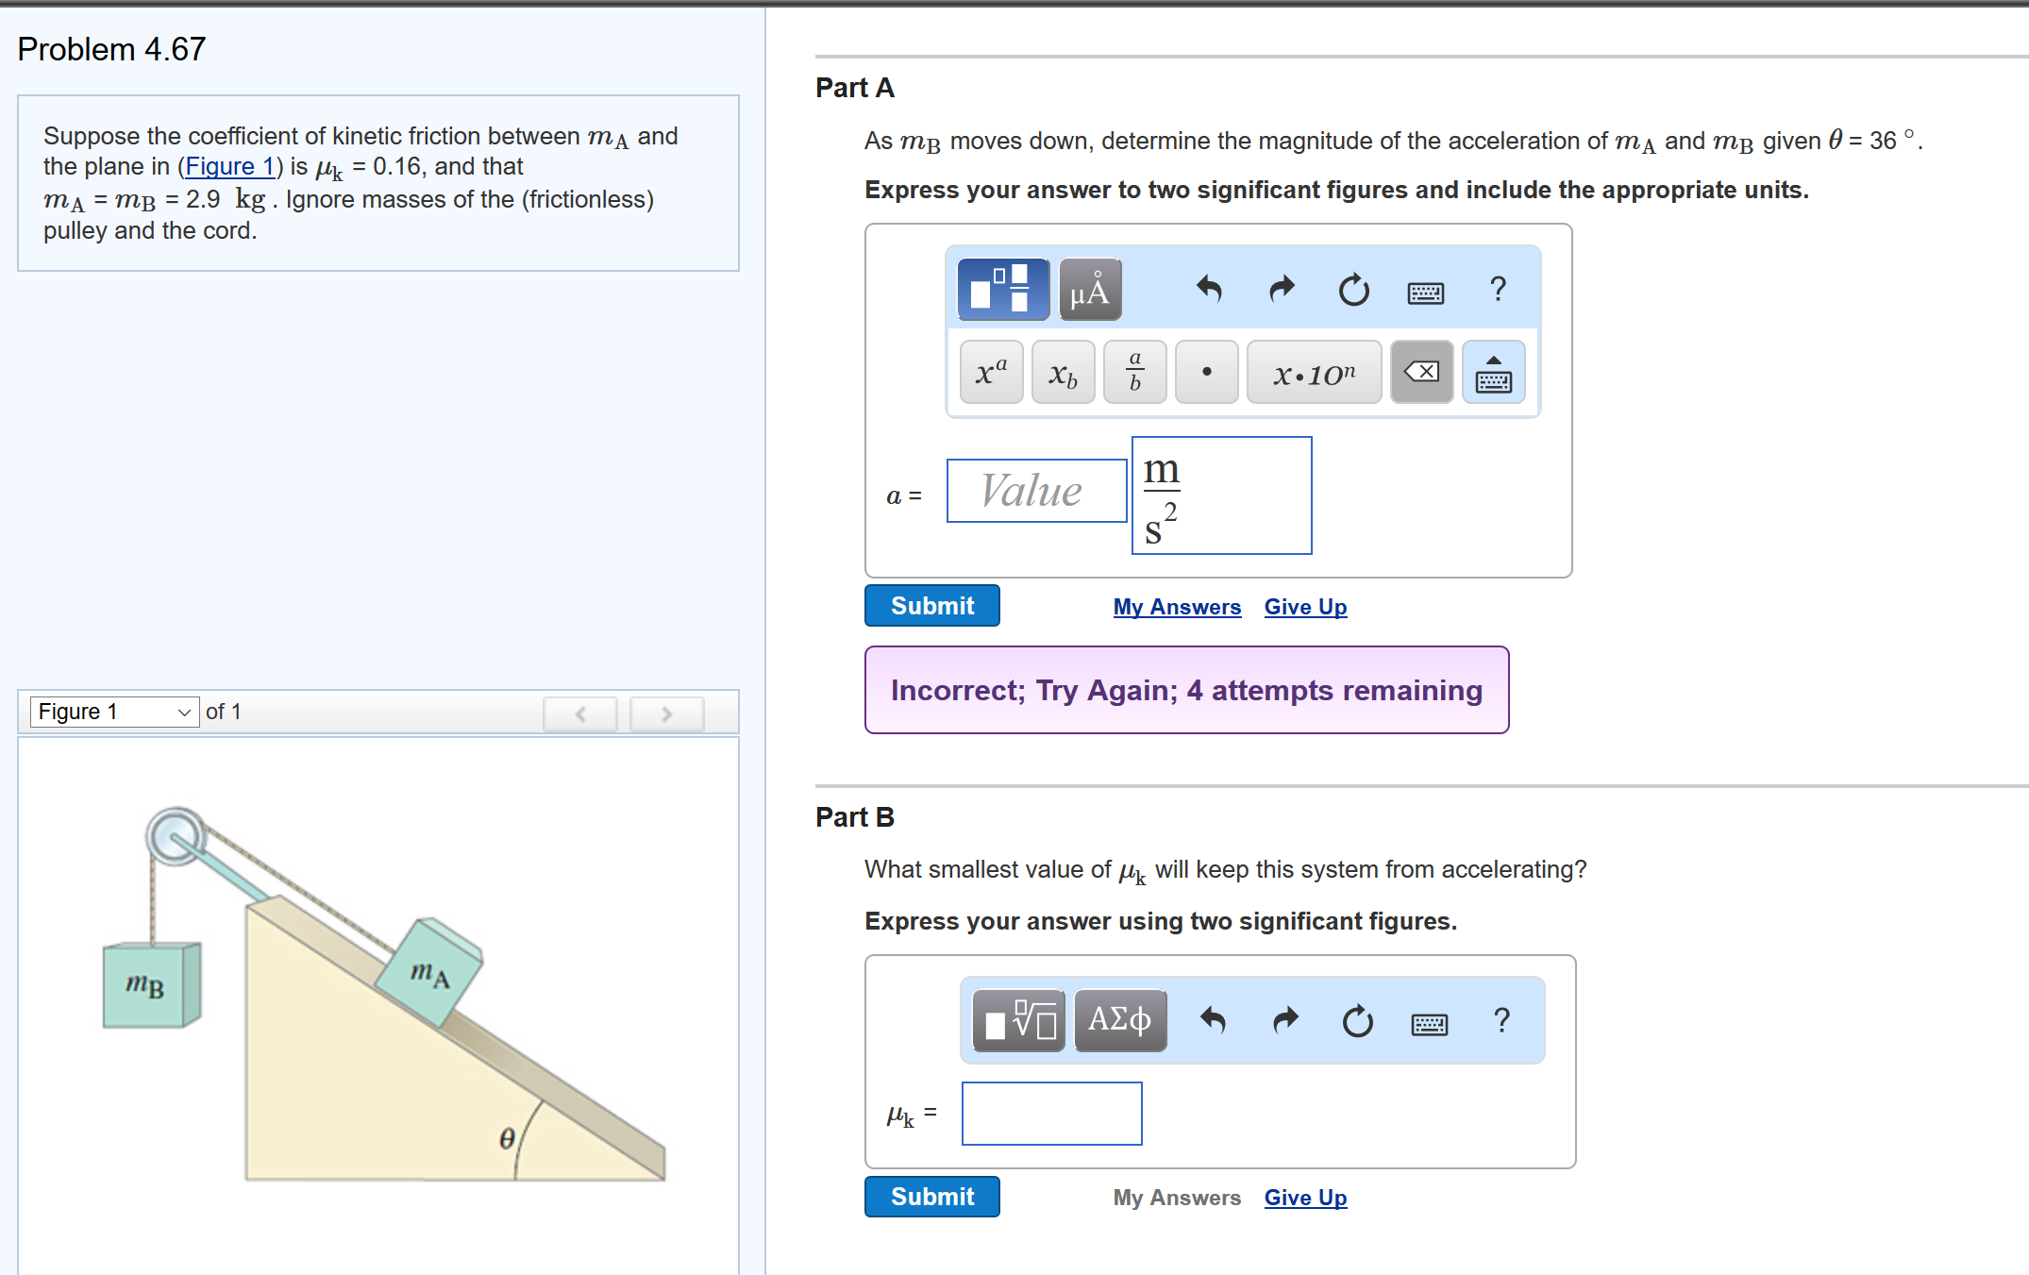Hide the on-screen keypad with keyboard toggle
This screenshot has height=1275, width=2029.
pyautogui.click(x=1494, y=372)
